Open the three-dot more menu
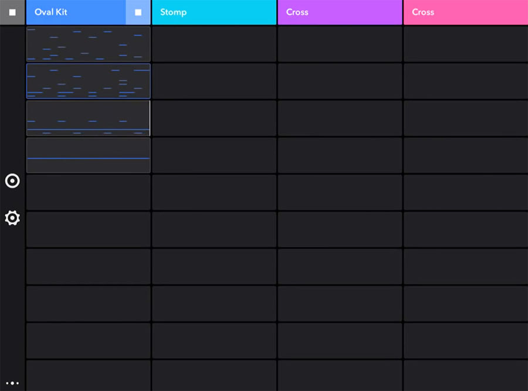This screenshot has height=391, width=528. click(x=12, y=383)
